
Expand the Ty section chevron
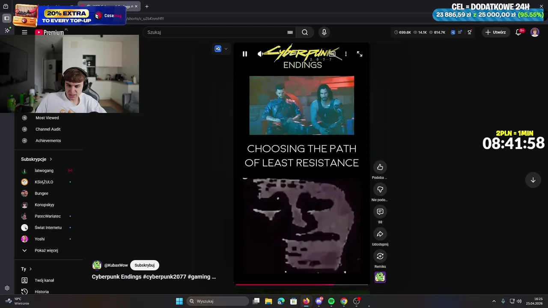(30, 269)
